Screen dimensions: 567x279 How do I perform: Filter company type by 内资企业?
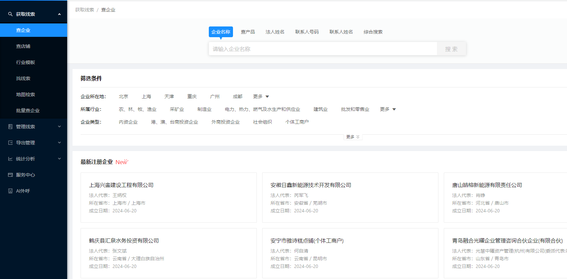(128, 122)
